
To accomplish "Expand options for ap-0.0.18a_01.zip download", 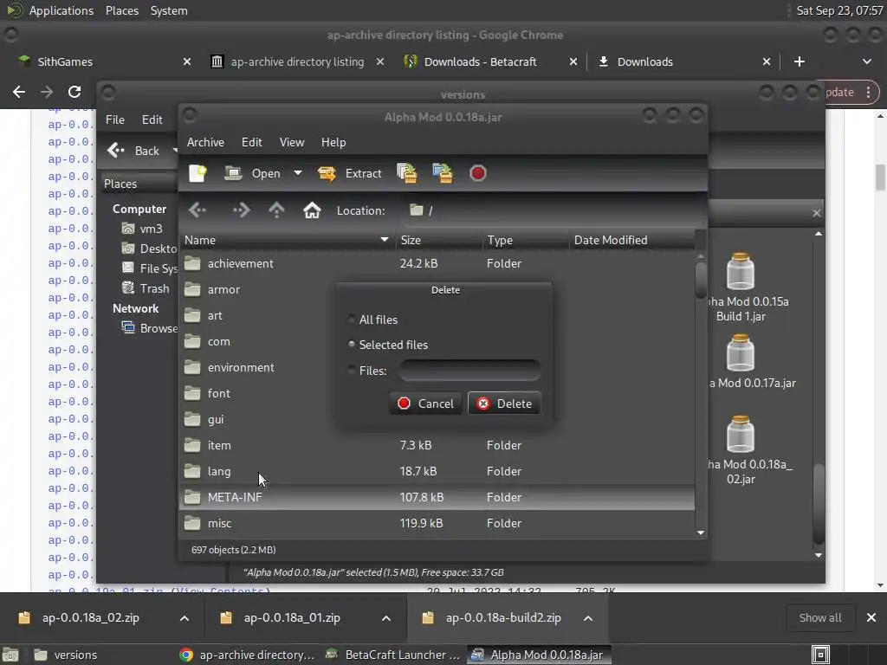I will [x=386, y=618].
